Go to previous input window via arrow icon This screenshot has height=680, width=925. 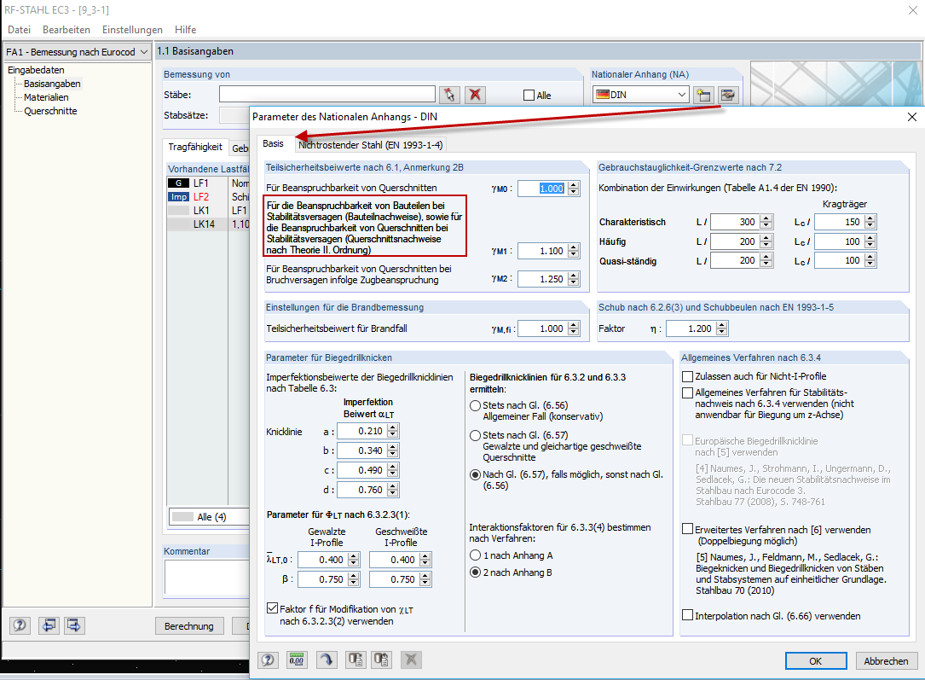[49, 625]
